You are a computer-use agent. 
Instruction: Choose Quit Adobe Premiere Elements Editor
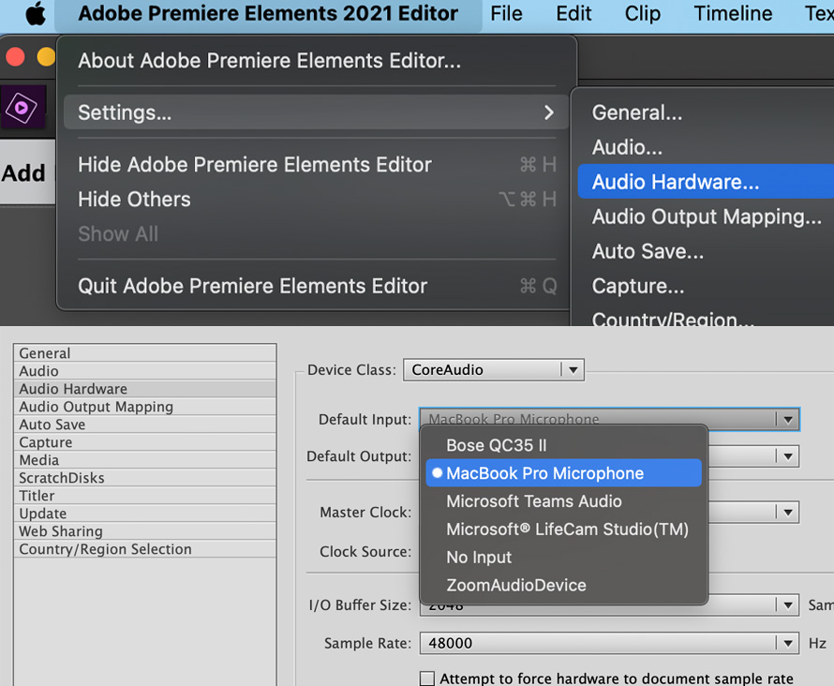point(317,286)
